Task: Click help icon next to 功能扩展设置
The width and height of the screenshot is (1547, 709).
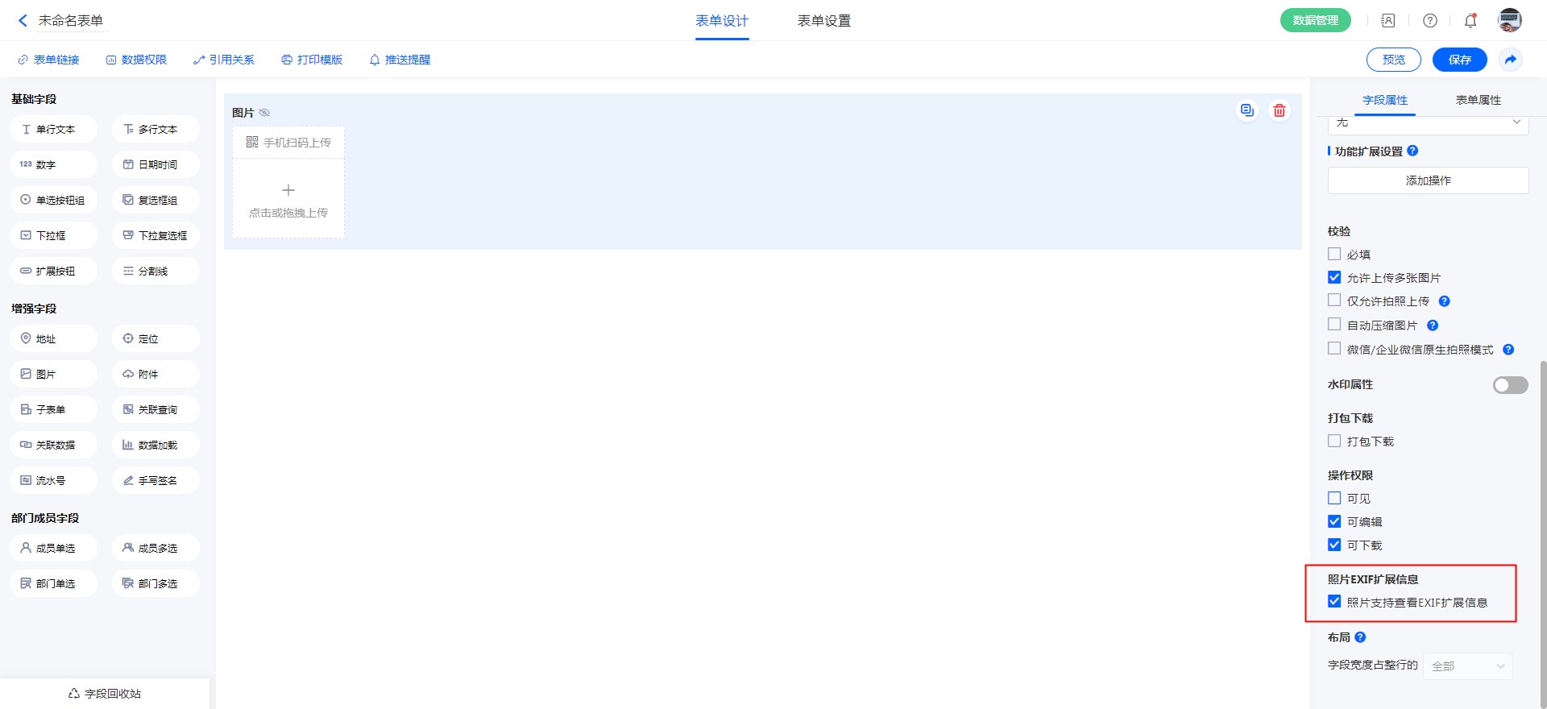Action: (1412, 151)
